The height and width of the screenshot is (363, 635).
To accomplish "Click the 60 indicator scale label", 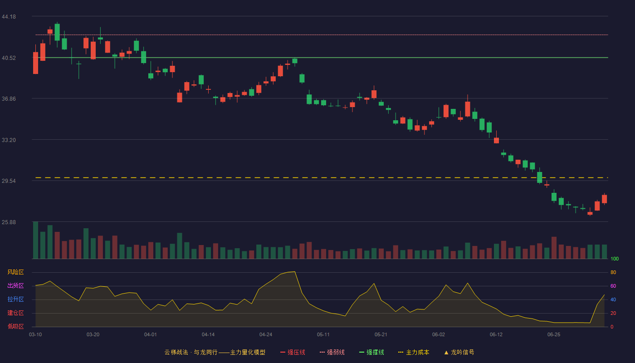I will tap(613, 286).
